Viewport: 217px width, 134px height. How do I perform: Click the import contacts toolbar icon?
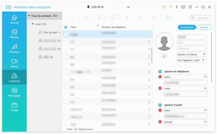(x=86, y=18)
